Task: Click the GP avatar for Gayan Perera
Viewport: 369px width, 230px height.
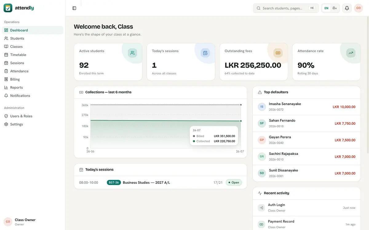Action: click(x=262, y=140)
